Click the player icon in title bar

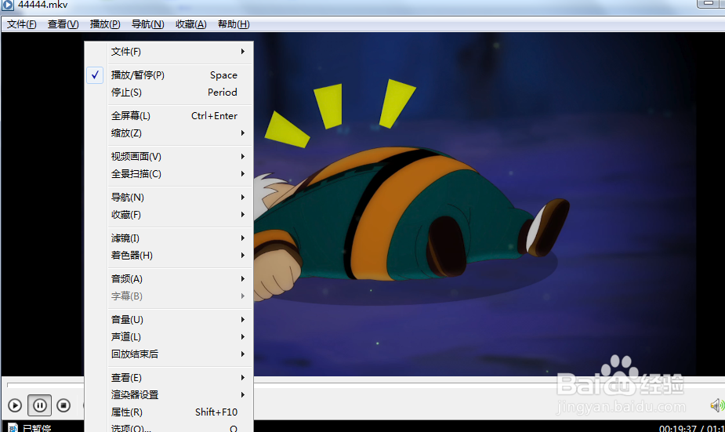point(7,5)
